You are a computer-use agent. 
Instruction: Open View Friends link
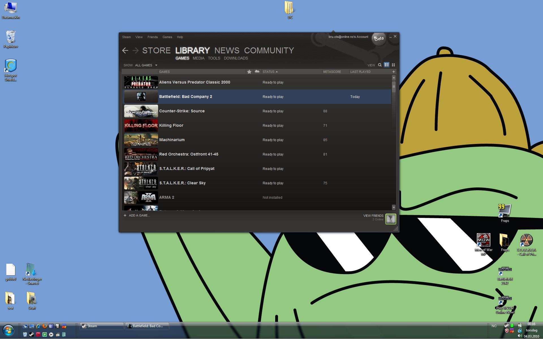click(373, 216)
